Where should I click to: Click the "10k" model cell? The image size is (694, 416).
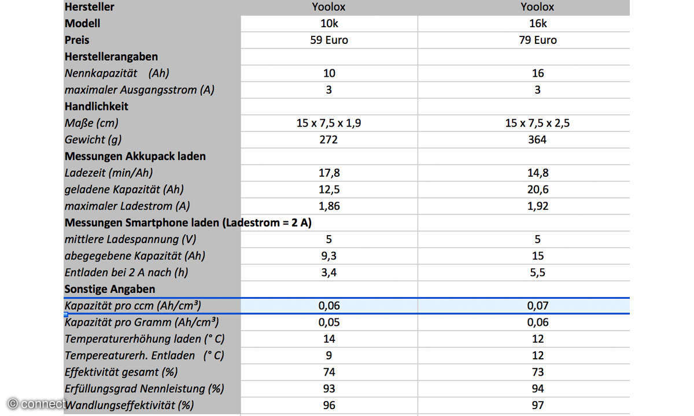coord(329,24)
